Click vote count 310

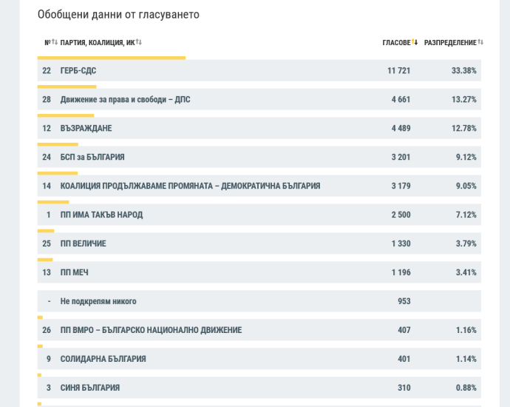click(404, 388)
